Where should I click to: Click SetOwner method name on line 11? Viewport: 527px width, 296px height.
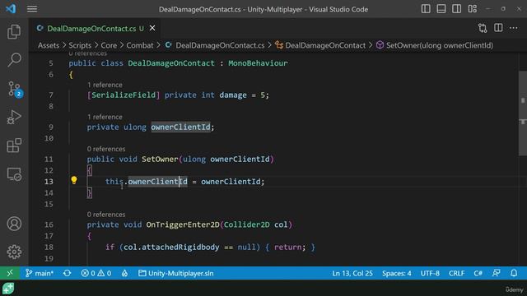point(160,159)
